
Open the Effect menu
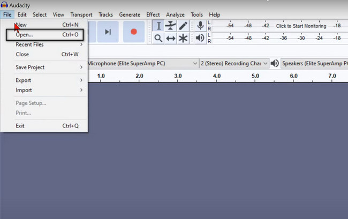(153, 14)
